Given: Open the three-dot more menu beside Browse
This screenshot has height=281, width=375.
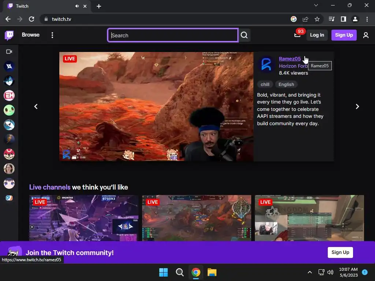Looking at the screenshot, I should coord(52,35).
